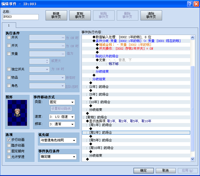The width and height of the screenshot is (200, 176).
Task: Click the first 开关 selection field
Action: coord(47,38)
